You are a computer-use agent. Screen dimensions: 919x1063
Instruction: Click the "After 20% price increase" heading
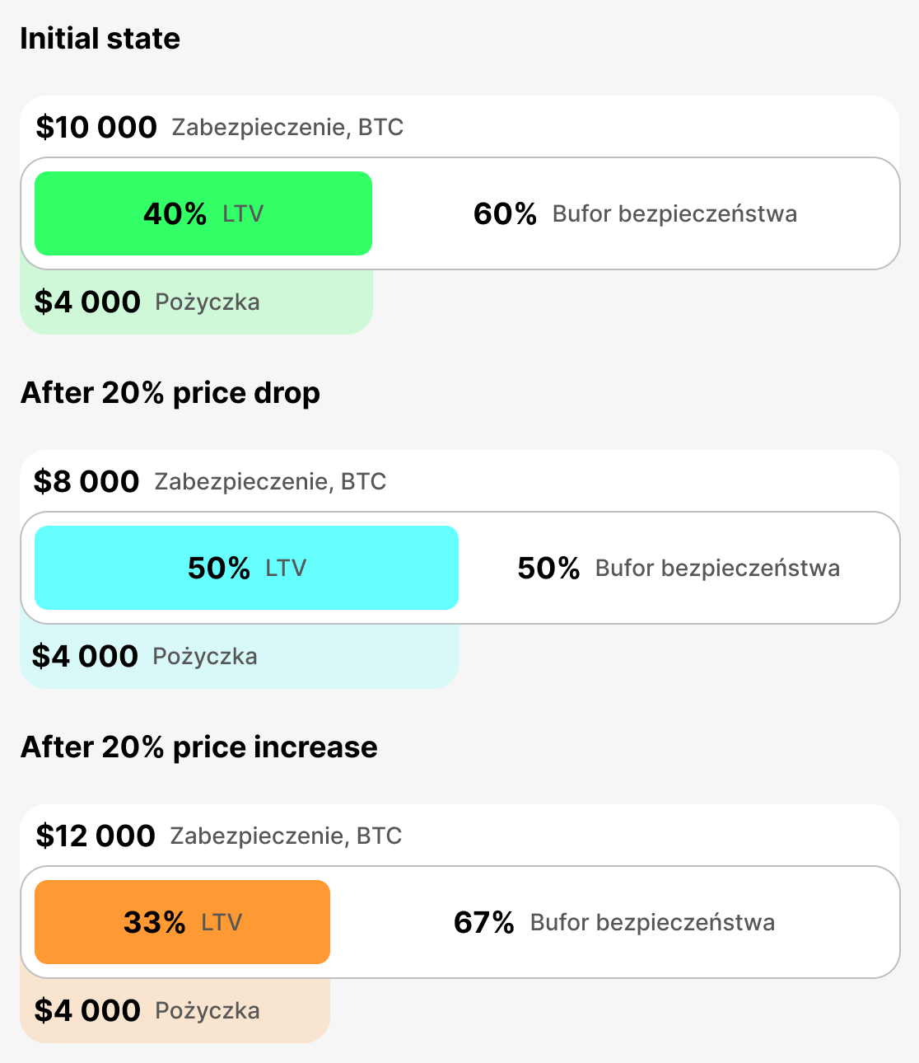(198, 747)
